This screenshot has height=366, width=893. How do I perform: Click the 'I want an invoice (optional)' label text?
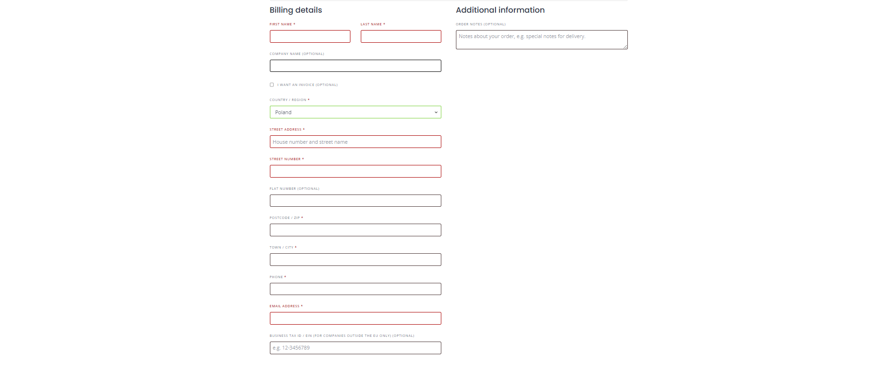pos(307,85)
